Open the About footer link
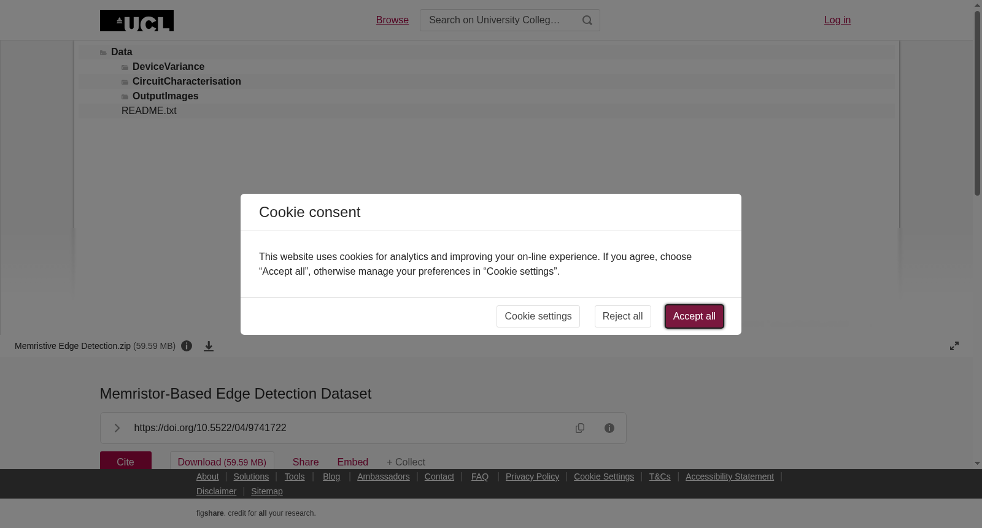Screen dimensions: 982x528 [x=207, y=476]
